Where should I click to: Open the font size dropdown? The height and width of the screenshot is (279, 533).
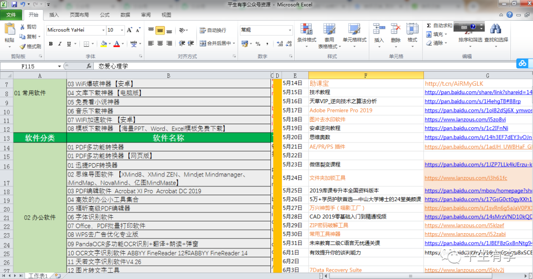click(122, 30)
